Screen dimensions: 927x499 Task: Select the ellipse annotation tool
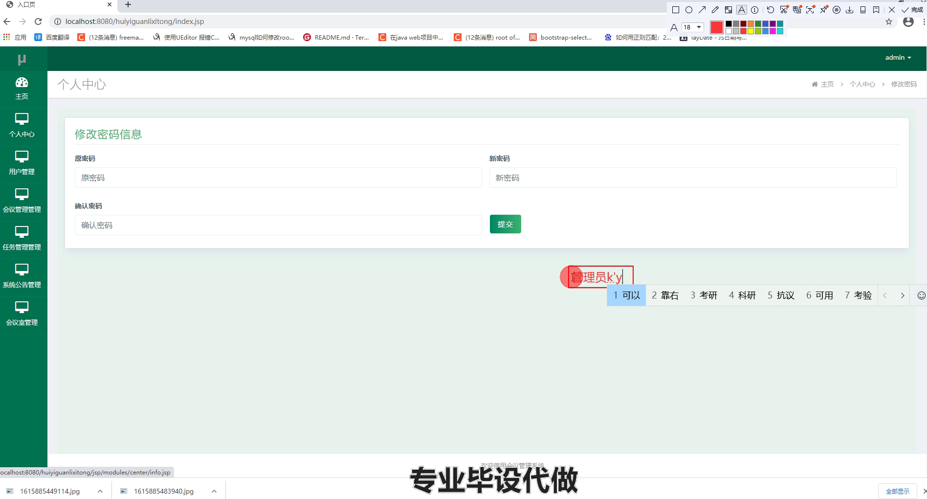[x=689, y=10]
